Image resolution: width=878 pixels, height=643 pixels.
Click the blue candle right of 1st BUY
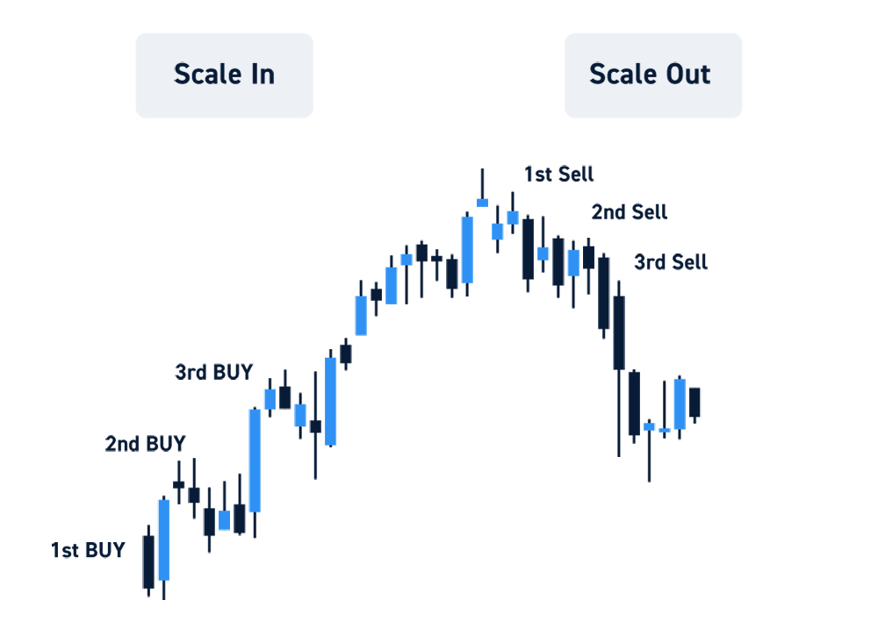(163, 540)
